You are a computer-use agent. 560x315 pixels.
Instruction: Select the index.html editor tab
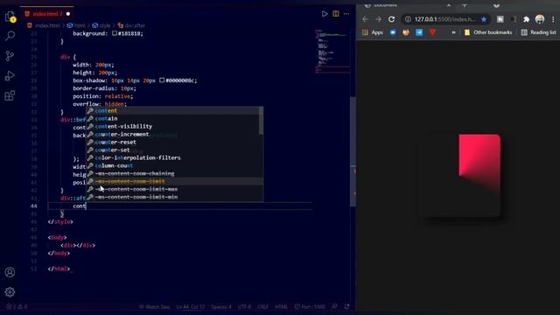click(x=47, y=14)
